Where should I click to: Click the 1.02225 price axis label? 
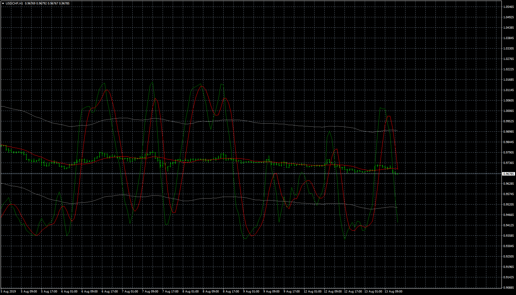click(508, 69)
